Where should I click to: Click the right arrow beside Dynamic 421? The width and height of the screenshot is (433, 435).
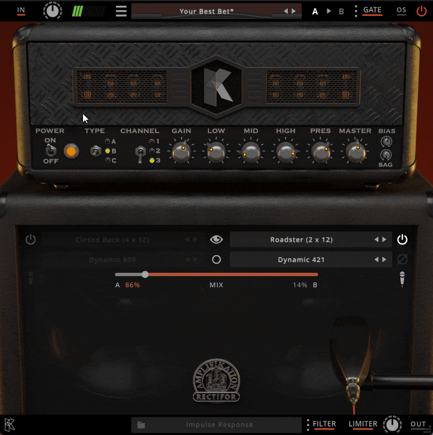(x=384, y=259)
